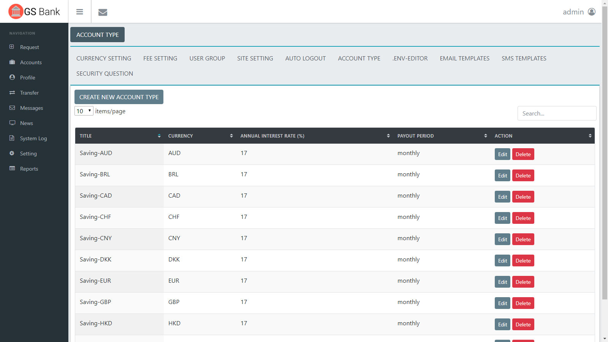Open System Log in the sidebar
608x342 pixels.
pos(33,138)
